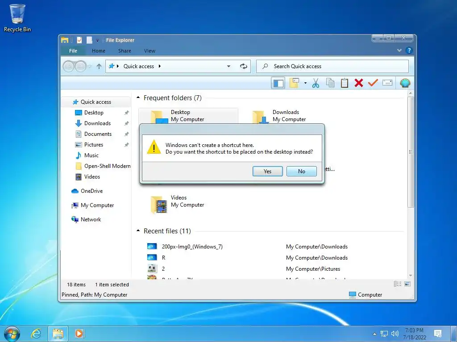Expand the ribbon with the chevron
457x342 pixels.
[x=399, y=50]
